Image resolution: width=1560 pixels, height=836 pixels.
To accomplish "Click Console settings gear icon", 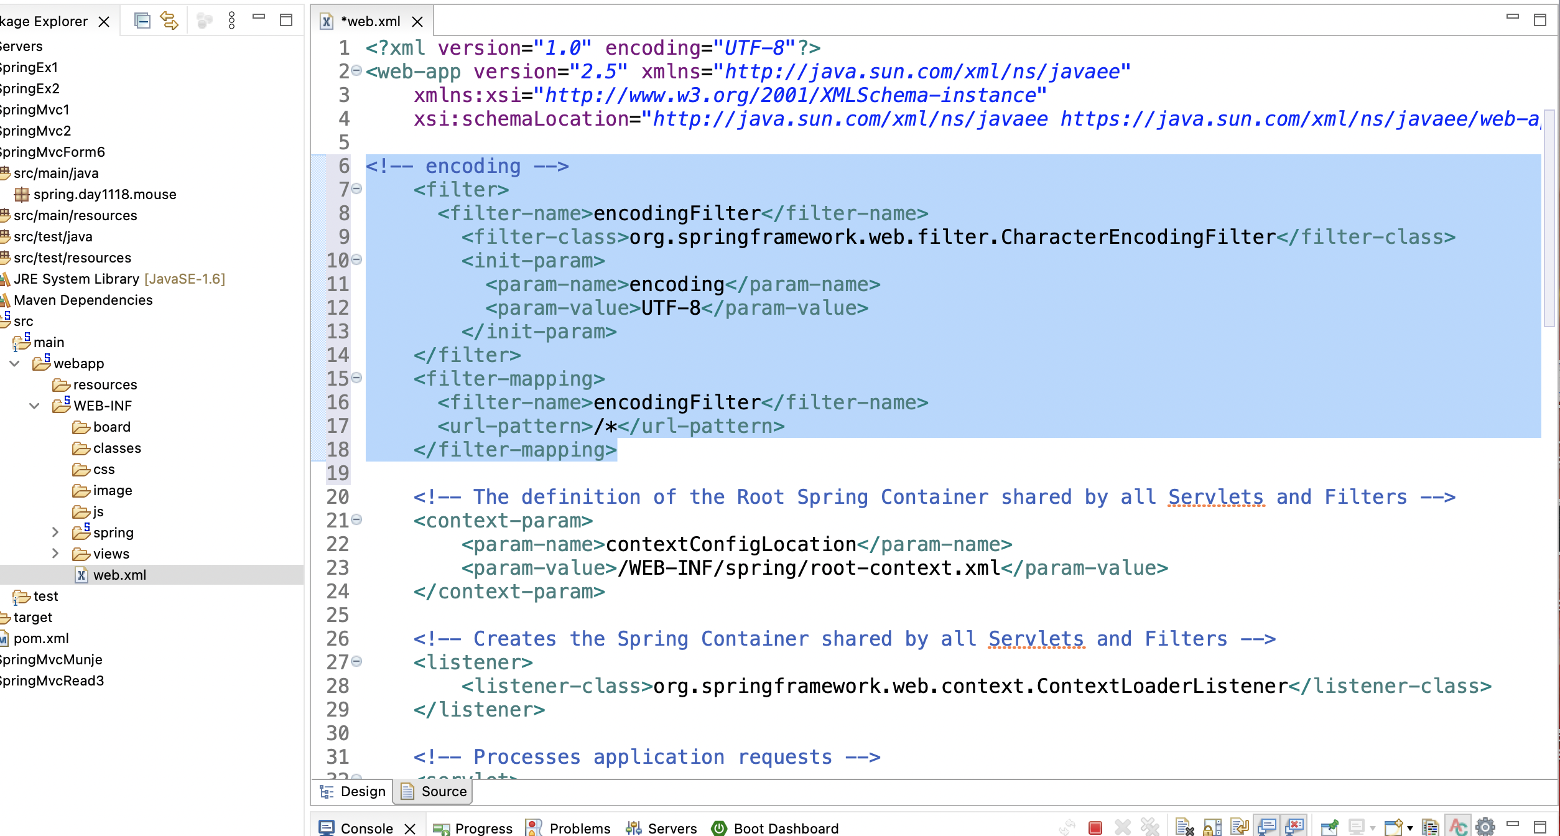I will coord(1485,827).
